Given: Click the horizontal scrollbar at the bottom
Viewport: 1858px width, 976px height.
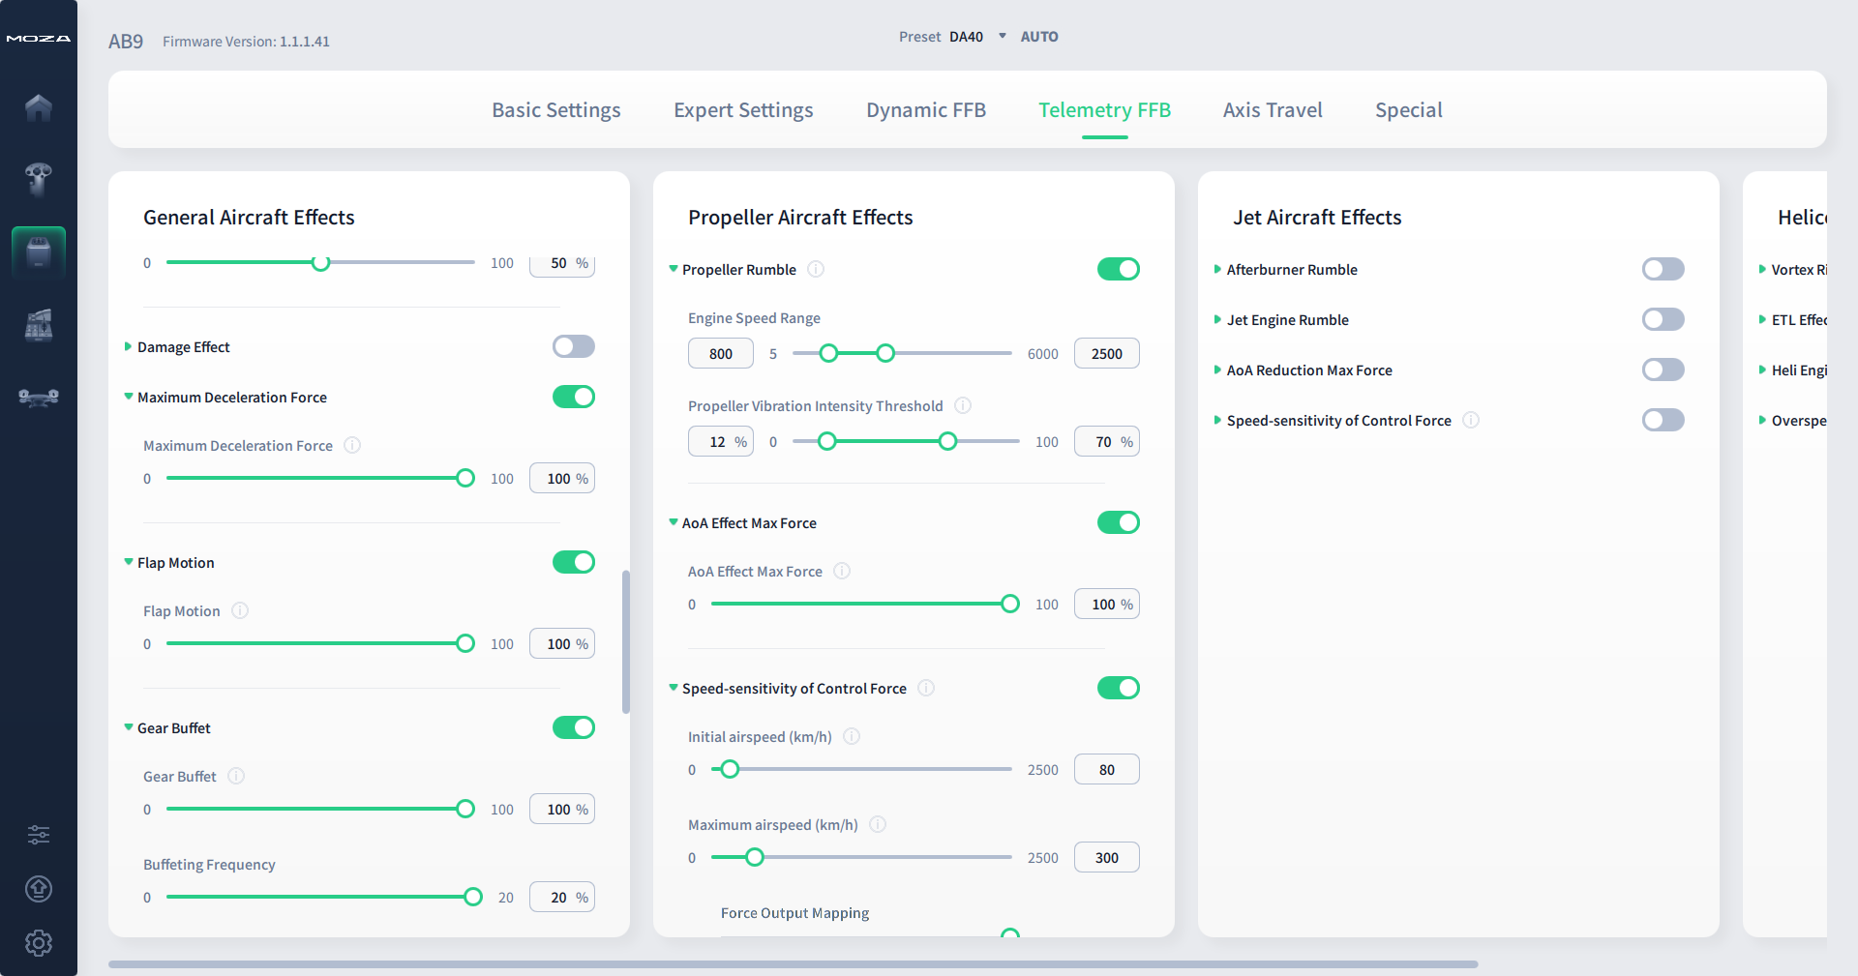Looking at the screenshot, I should coord(793,964).
